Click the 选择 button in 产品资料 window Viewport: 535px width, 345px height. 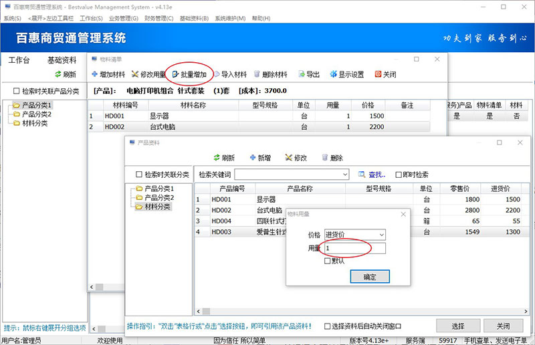pos(458,326)
